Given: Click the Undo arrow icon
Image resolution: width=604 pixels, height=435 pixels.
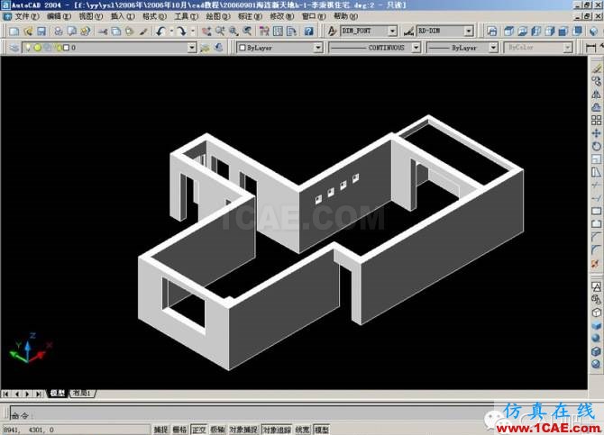Looking at the screenshot, I should (160, 32).
